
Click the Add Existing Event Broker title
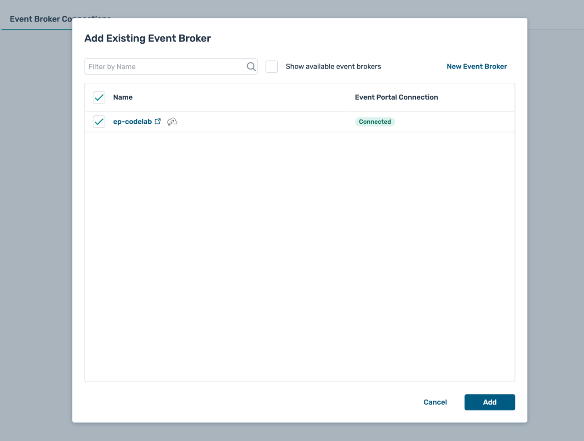pyautogui.click(x=148, y=38)
